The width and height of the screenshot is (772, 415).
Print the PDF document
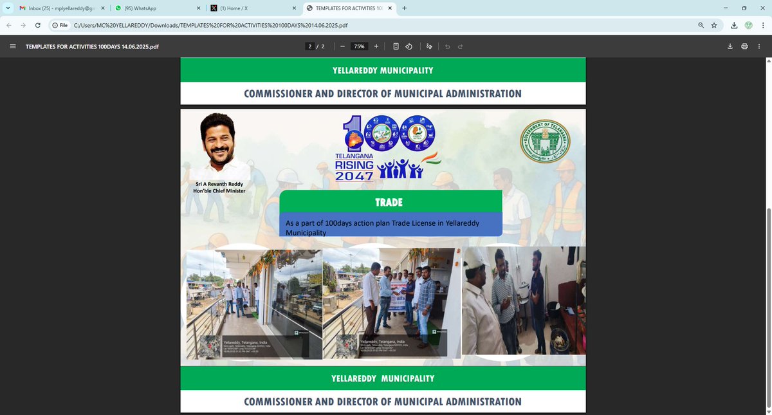coord(744,46)
